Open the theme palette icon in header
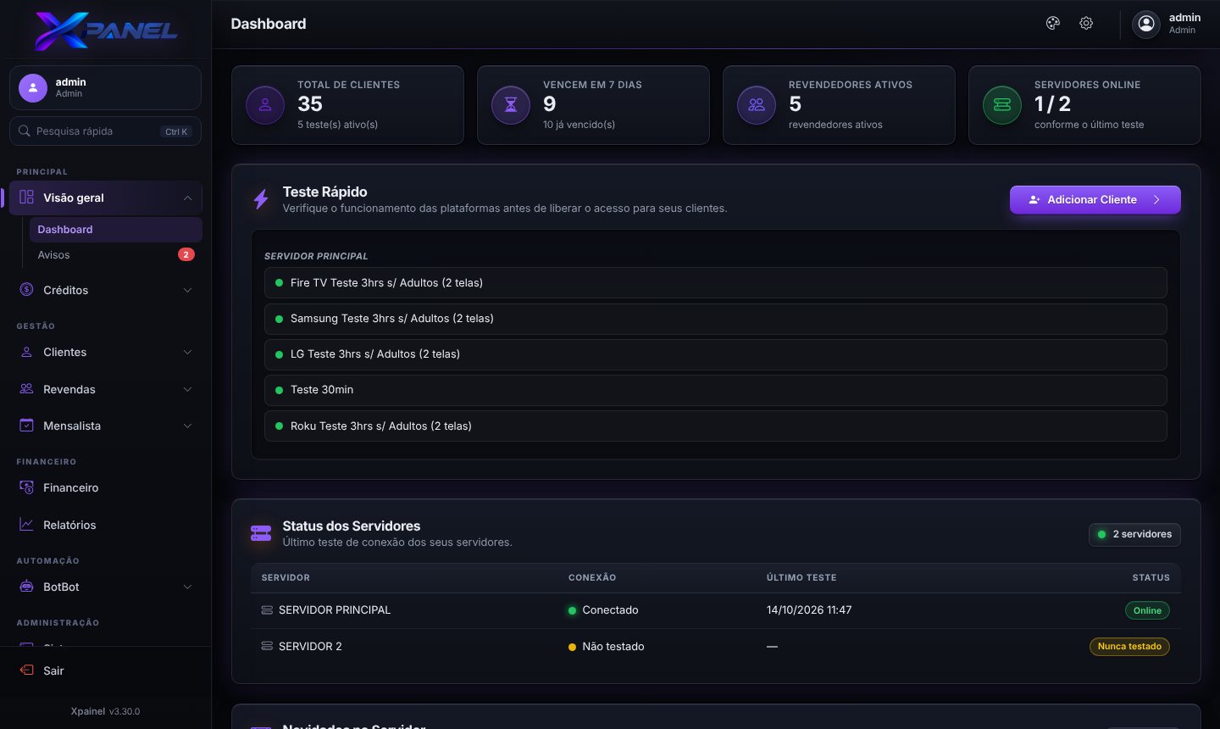This screenshot has width=1220, height=729. (1052, 24)
